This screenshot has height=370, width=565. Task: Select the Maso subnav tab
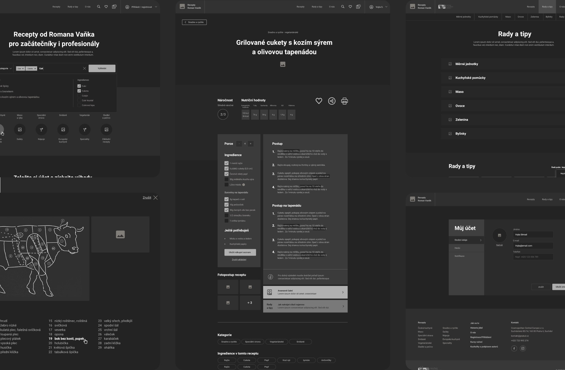point(508,17)
